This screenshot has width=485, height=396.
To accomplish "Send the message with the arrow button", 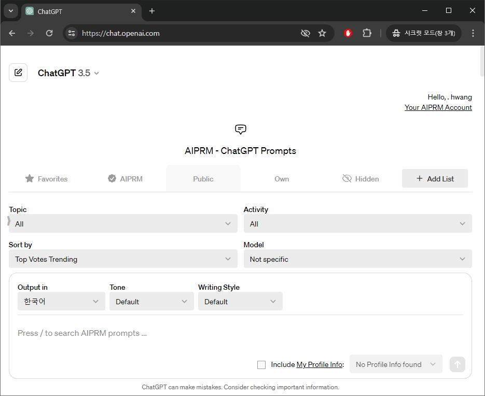I will click(458, 364).
